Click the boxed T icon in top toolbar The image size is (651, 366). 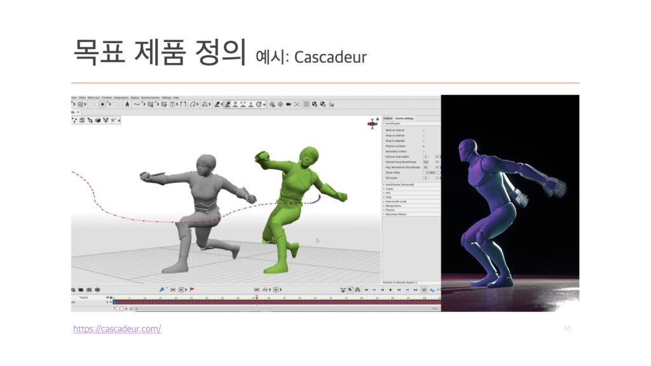click(172, 104)
